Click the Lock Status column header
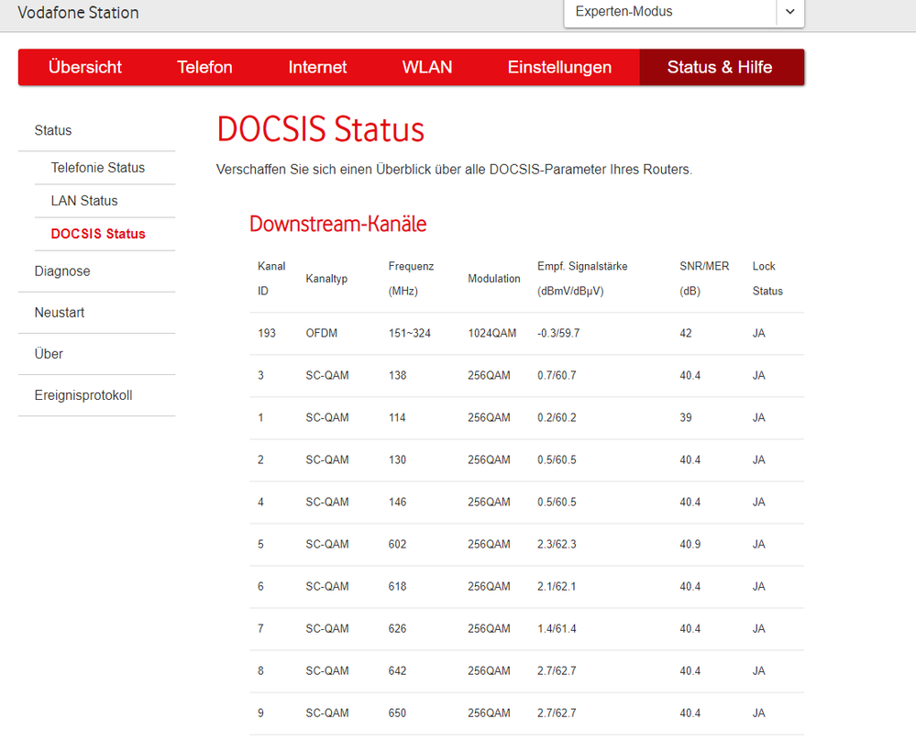The width and height of the screenshot is (916, 741). (x=767, y=279)
